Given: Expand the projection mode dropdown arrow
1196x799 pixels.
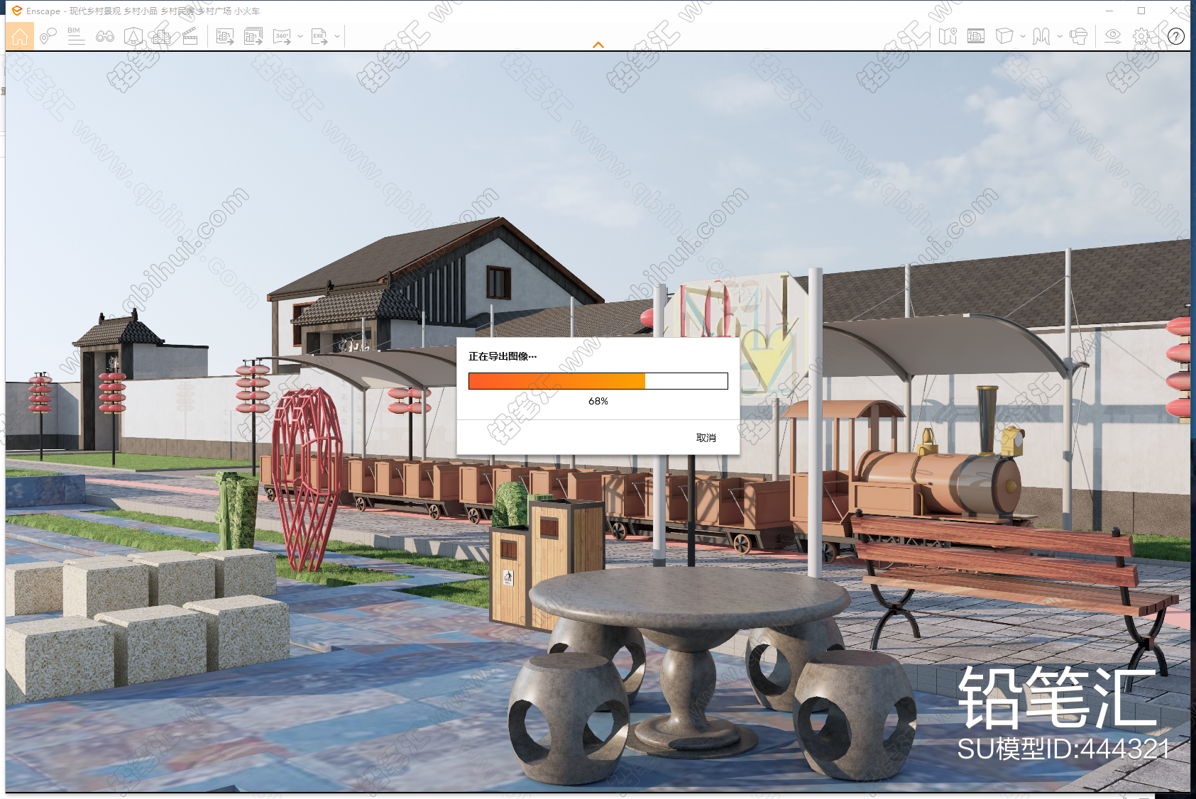Looking at the screenshot, I should (x=1023, y=36).
